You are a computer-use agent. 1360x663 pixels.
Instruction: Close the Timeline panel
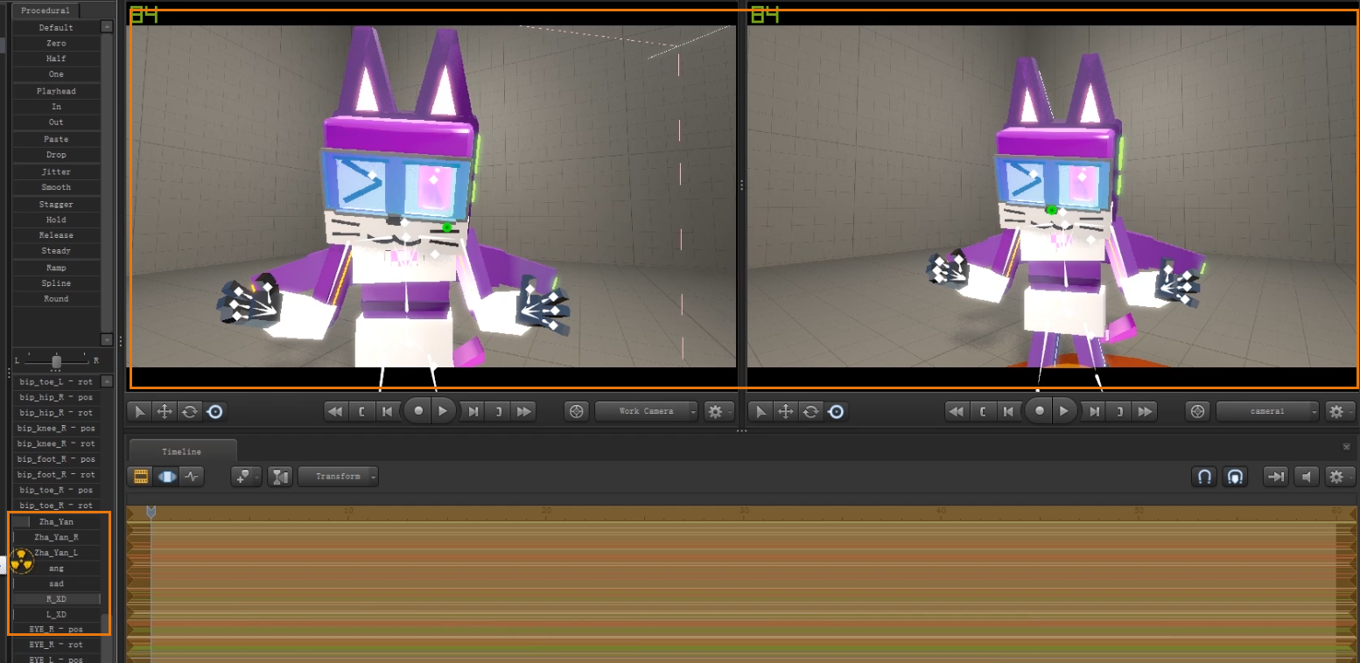point(1346,447)
